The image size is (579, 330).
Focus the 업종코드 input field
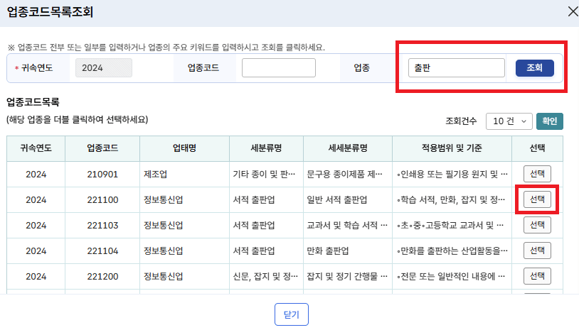(279, 67)
